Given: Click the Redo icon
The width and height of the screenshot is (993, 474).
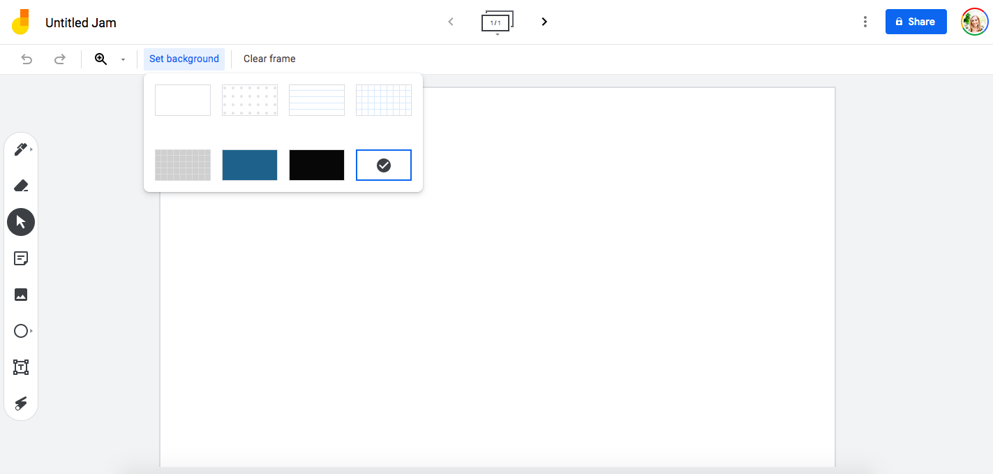Looking at the screenshot, I should 60,59.
